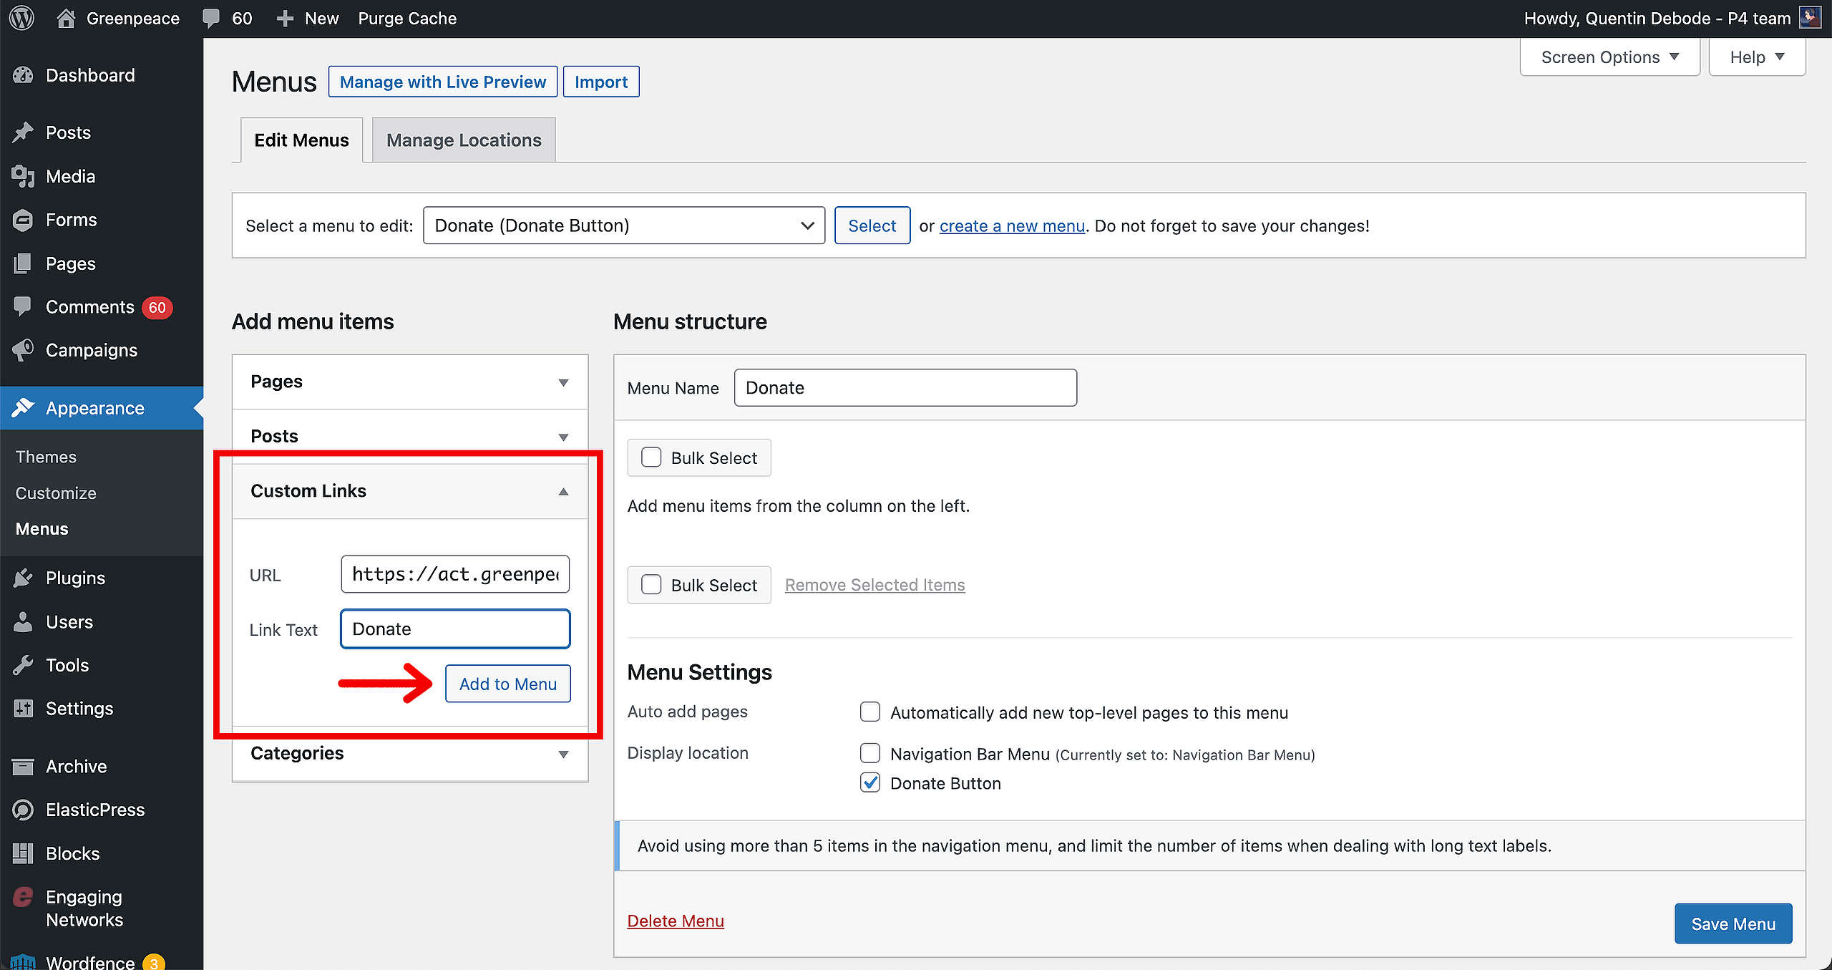Enable automatically add new top-level pages
Image resolution: width=1832 pixels, height=970 pixels.
tap(870, 712)
